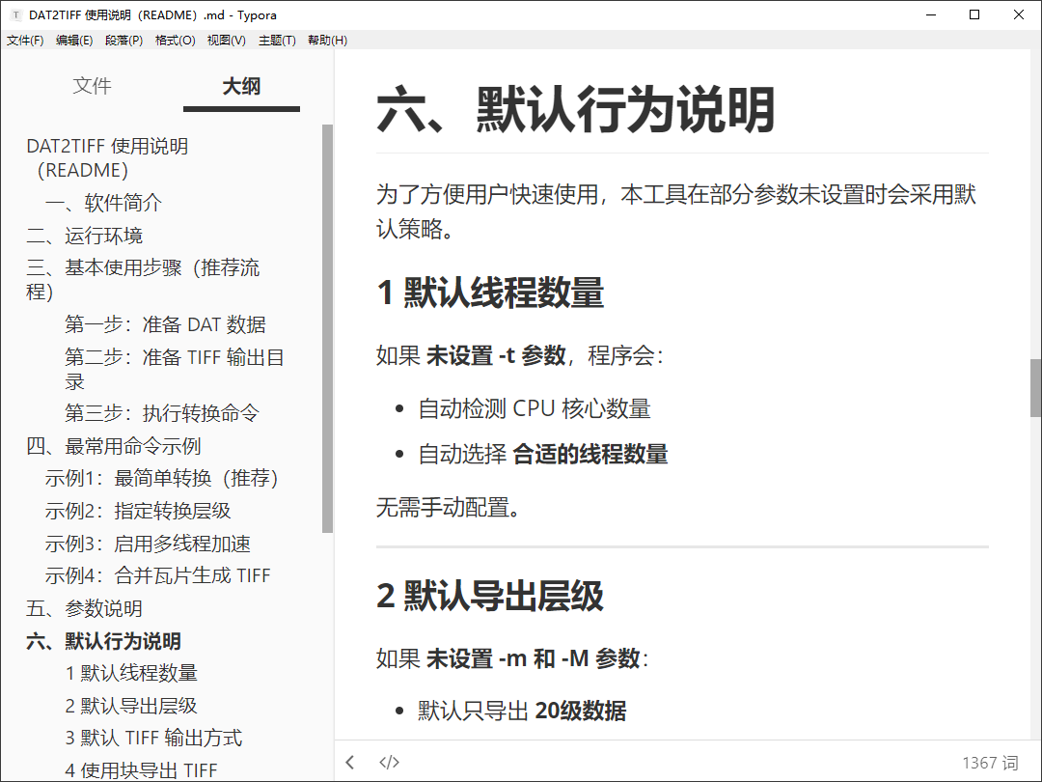Viewport: 1042px width, 782px height.
Task: Click bullet text 默认只导出 20级数据
Action: coord(522,711)
